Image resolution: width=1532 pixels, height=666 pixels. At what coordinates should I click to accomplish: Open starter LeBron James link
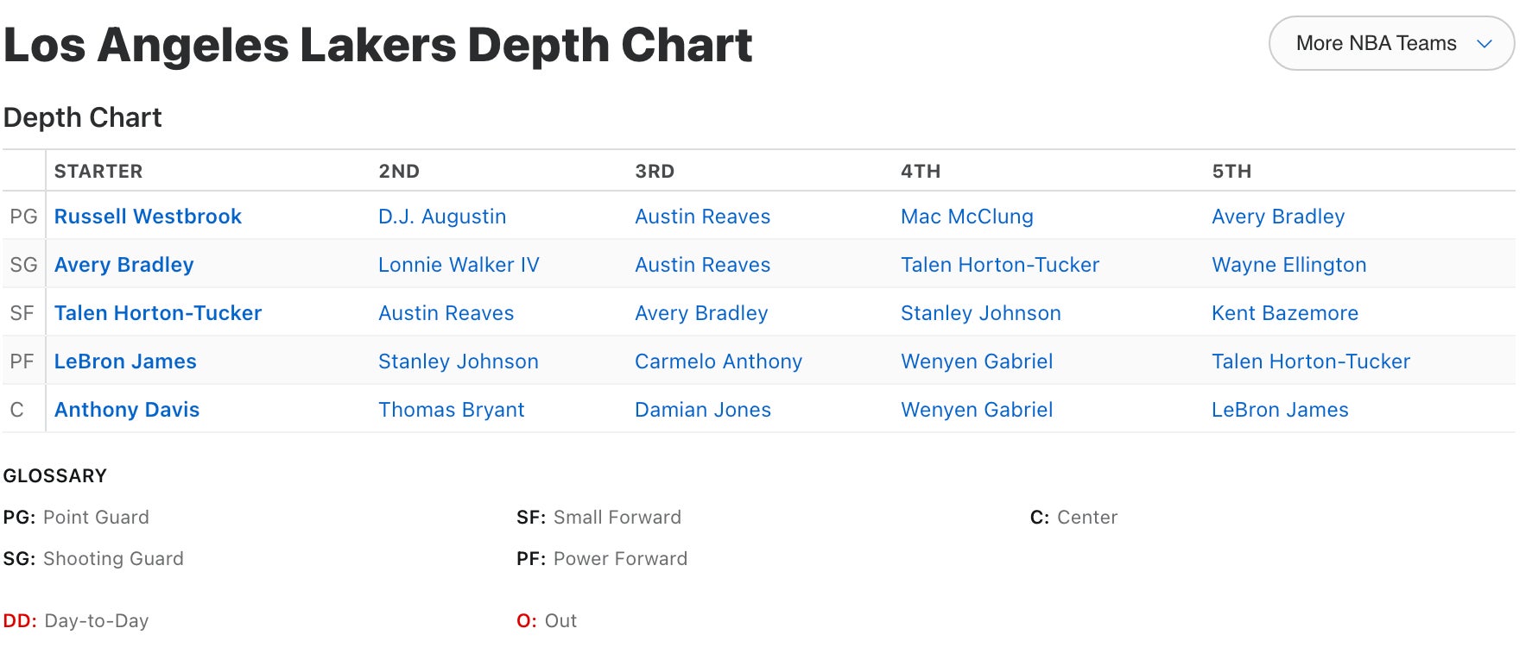[125, 361]
